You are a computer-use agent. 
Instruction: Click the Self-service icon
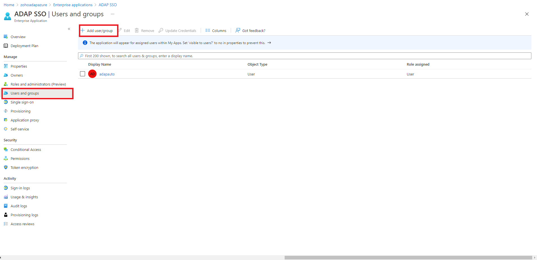click(x=6, y=129)
